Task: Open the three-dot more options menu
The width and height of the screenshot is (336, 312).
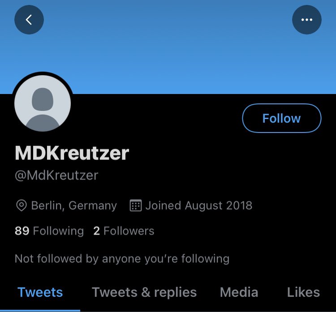Action: [x=306, y=20]
